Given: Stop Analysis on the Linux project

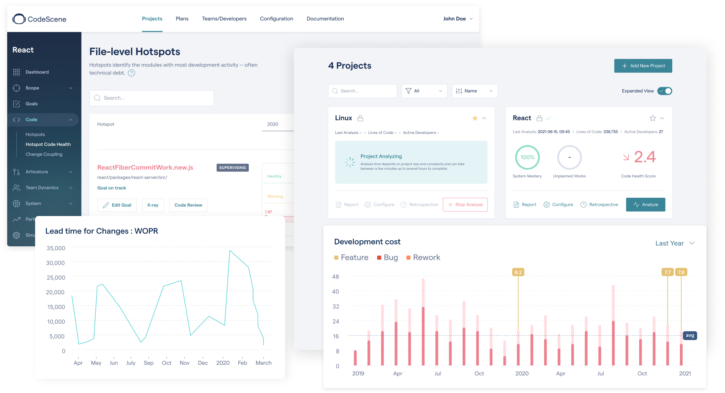Looking at the screenshot, I should tap(465, 204).
